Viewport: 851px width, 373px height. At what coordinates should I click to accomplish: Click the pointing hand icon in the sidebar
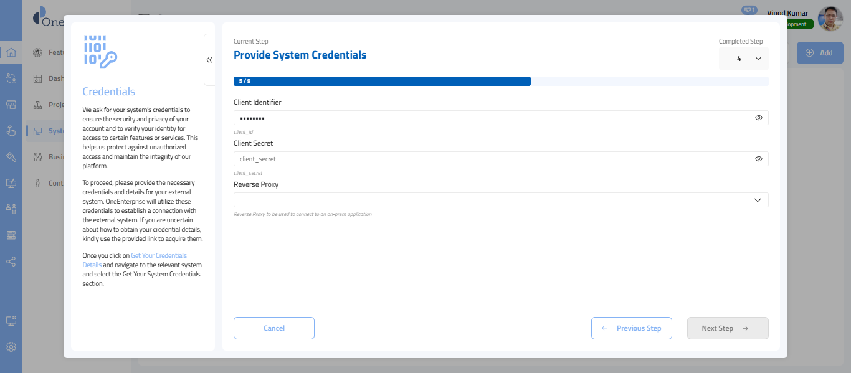pyautogui.click(x=11, y=131)
